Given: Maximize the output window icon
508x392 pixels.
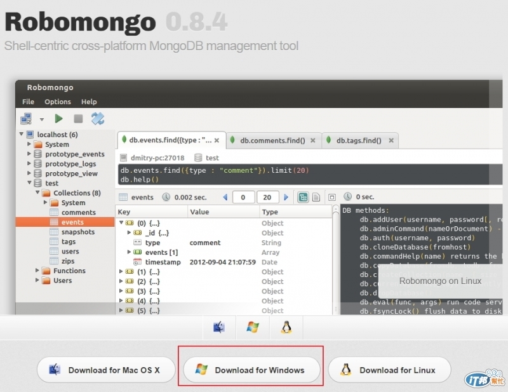Looking at the screenshot, I should coord(331,197).
